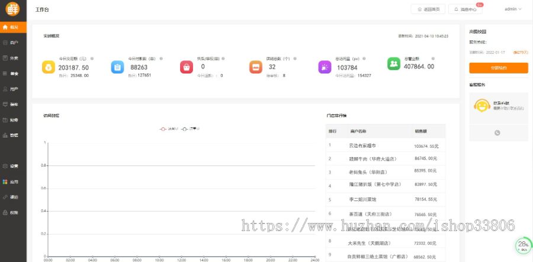Click the update time 2021-04-13 text
Viewport: 533px width, 262px height.
point(423,36)
